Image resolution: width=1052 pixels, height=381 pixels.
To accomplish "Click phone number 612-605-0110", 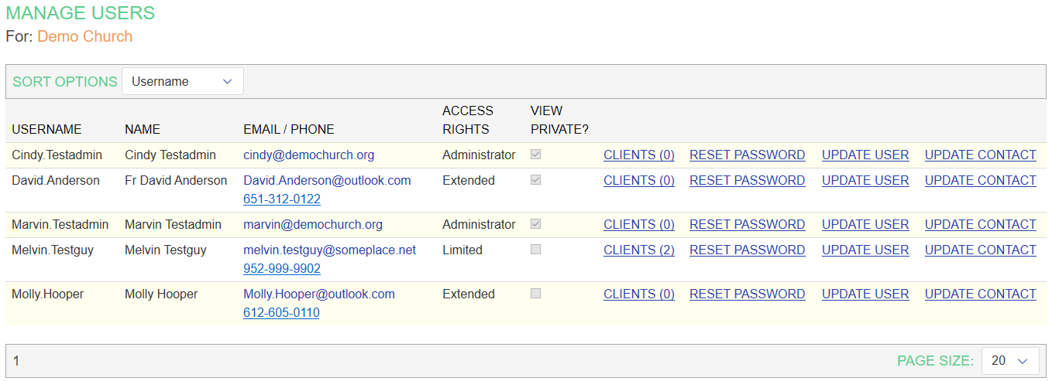I will coord(281,313).
